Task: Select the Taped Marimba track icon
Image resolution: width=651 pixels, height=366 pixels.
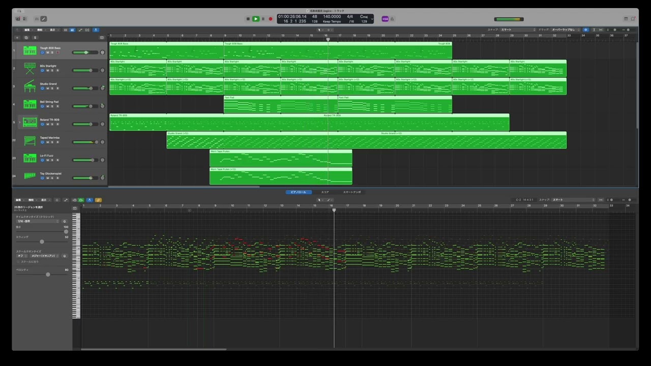Action: tap(30, 140)
